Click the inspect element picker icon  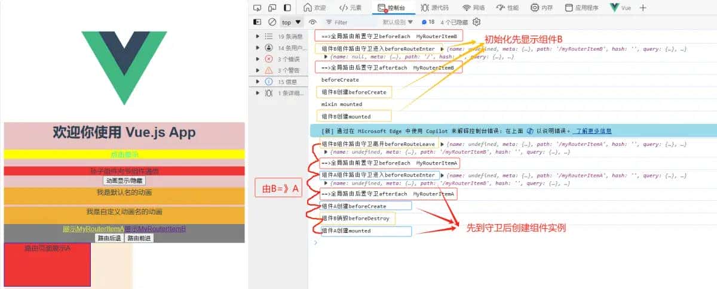(257, 8)
